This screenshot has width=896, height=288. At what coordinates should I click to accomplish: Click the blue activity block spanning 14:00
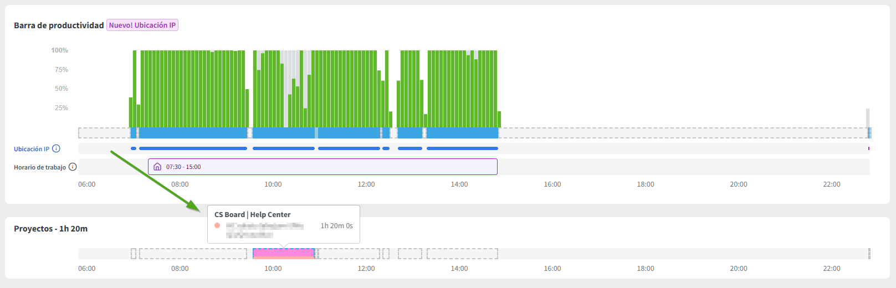pyautogui.click(x=462, y=133)
